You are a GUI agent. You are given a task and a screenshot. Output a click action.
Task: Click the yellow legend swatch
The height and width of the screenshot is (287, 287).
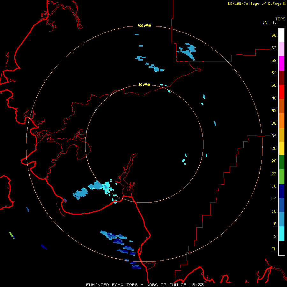coord(282,149)
